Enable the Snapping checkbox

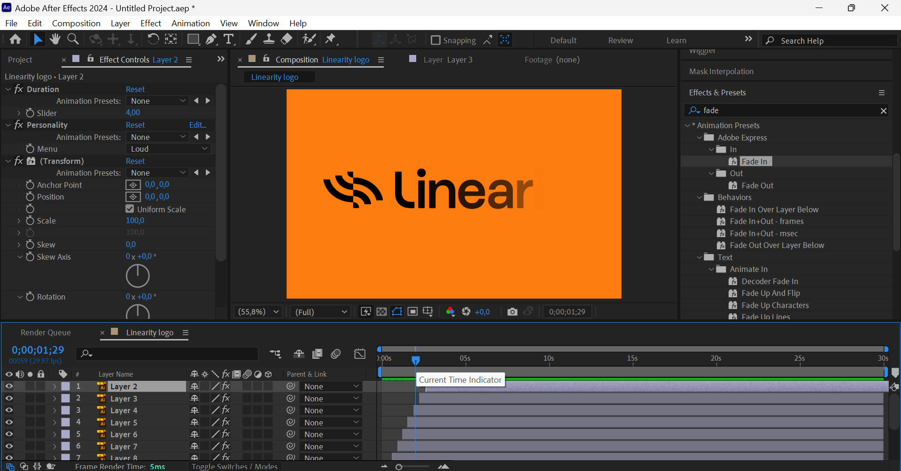[435, 40]
